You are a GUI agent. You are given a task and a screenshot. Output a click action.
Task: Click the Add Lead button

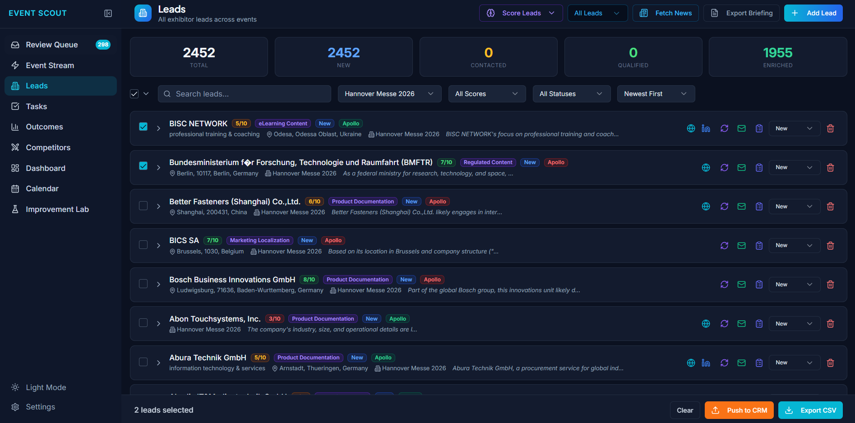(x=813, y=13)
